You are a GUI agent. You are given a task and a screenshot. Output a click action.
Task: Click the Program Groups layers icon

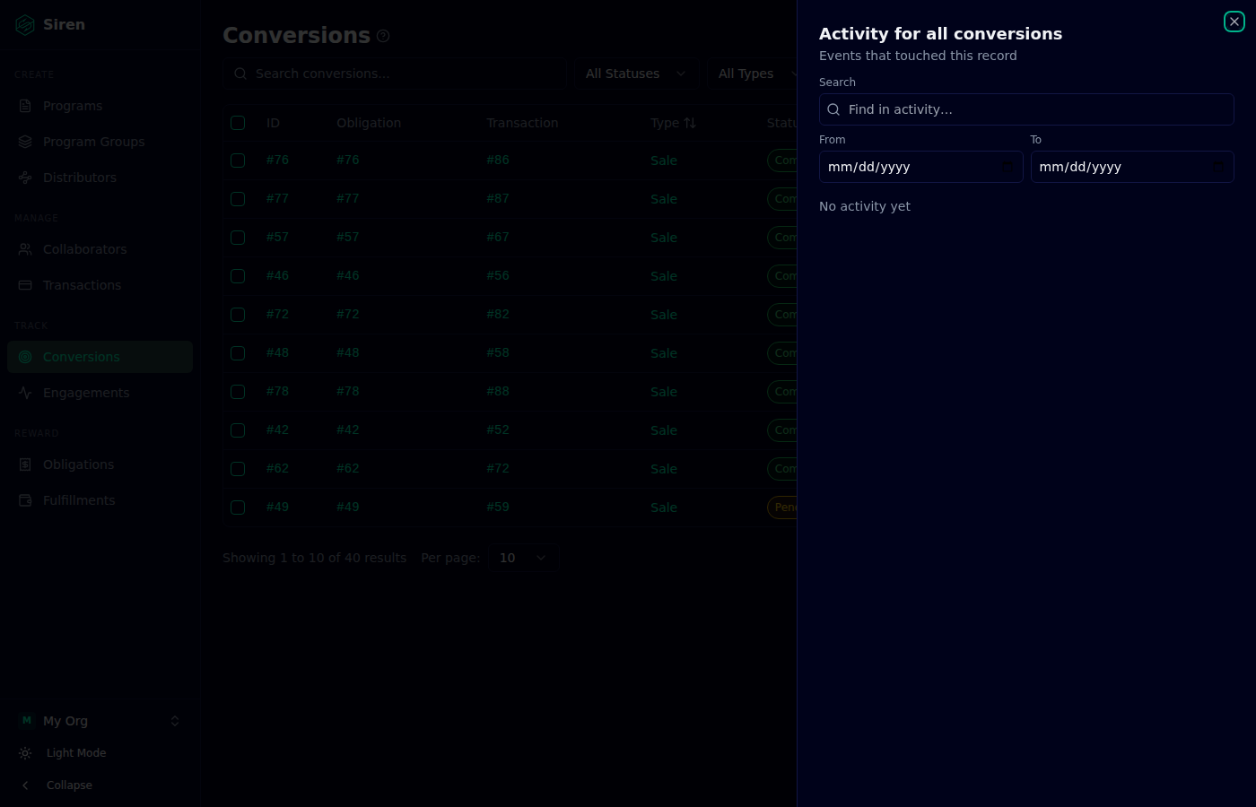click(25, 142)
